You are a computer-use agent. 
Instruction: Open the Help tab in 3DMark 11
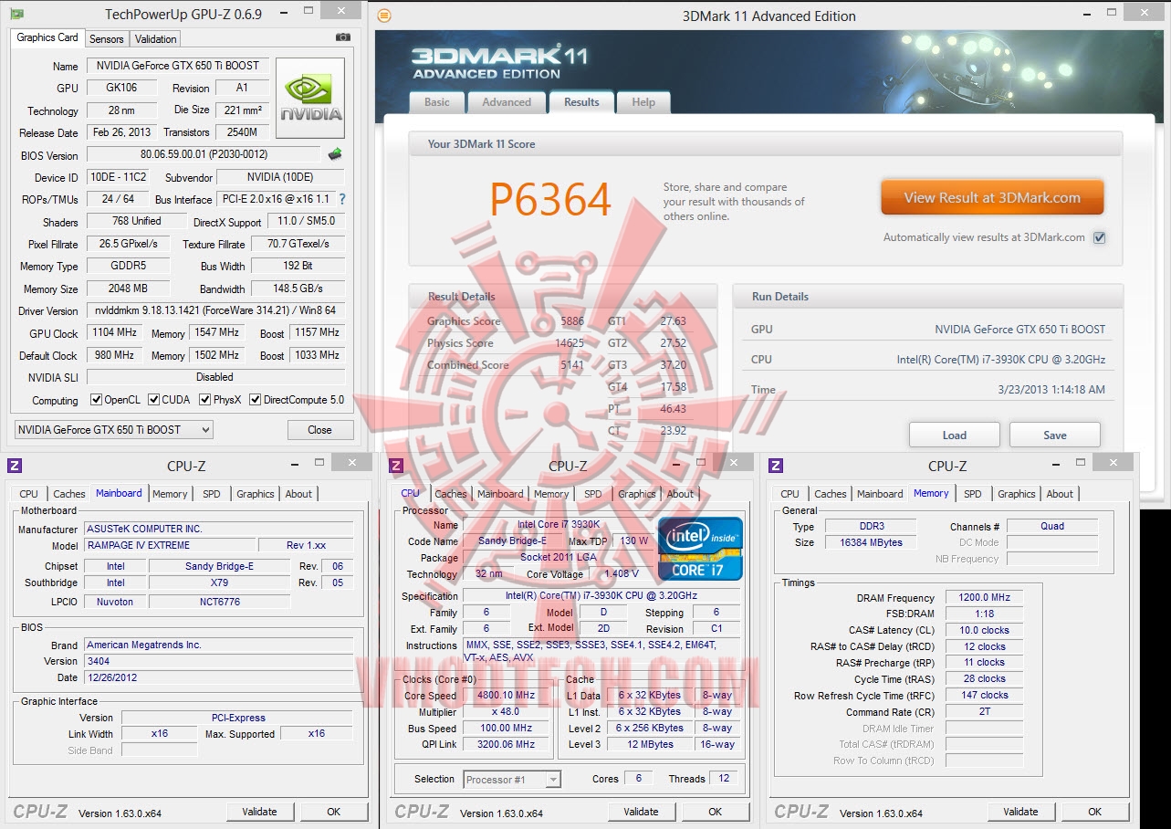pyautogui.click(x=643, y=102)
